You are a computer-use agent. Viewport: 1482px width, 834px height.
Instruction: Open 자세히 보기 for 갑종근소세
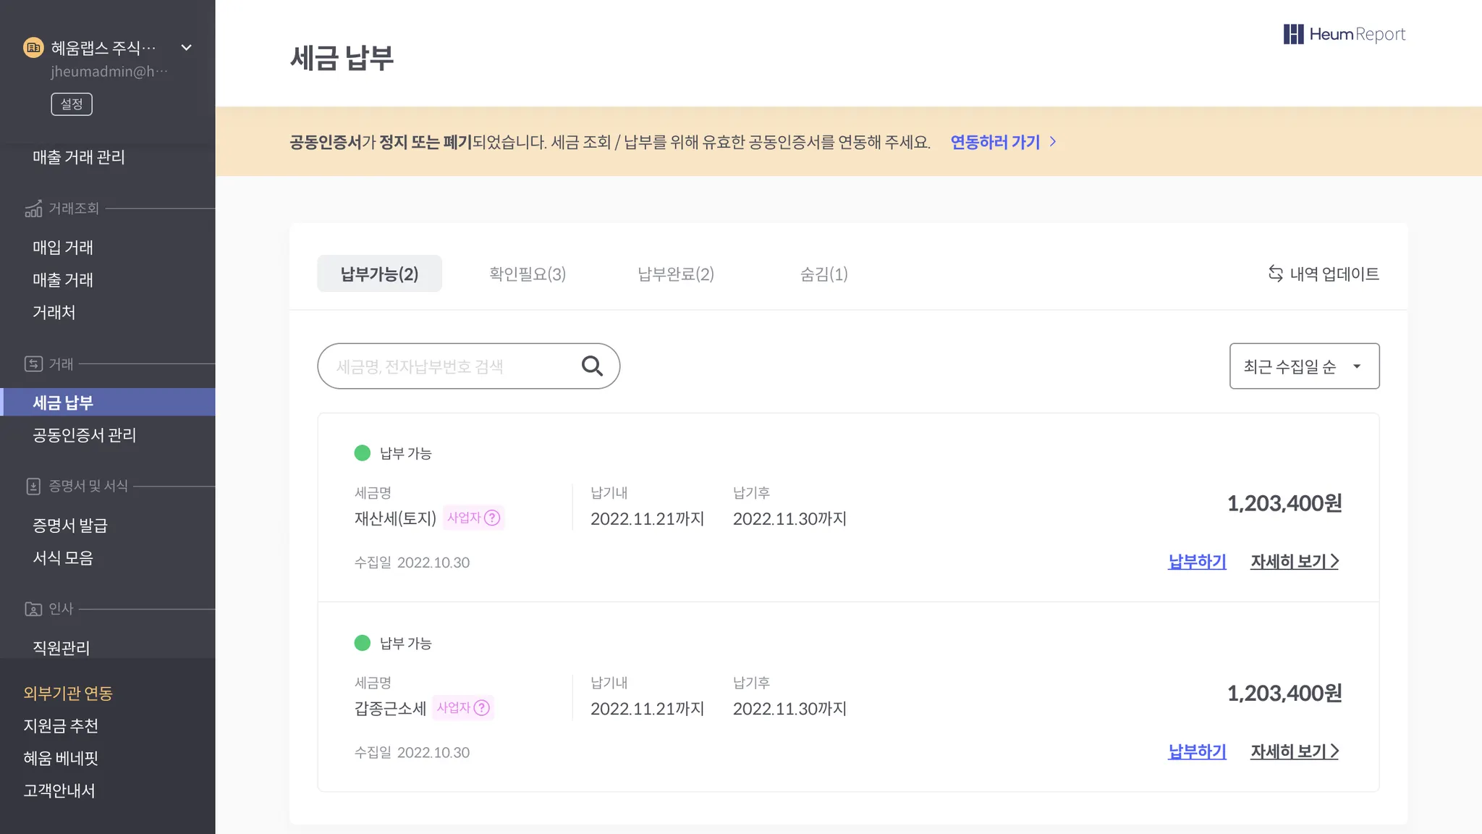click(x=1294, y=751)
